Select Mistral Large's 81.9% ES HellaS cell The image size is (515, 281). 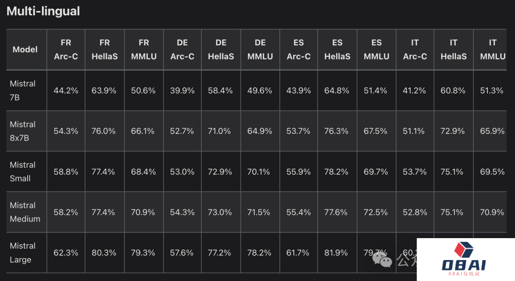(337, 253)
